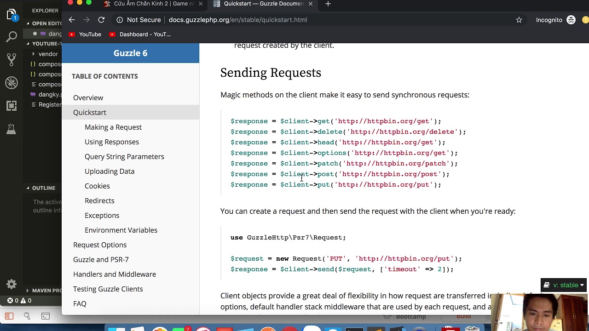Open the Dashboard - YouTube bookmark
Viewport: 589px width, 331px height.
point(140,34)
